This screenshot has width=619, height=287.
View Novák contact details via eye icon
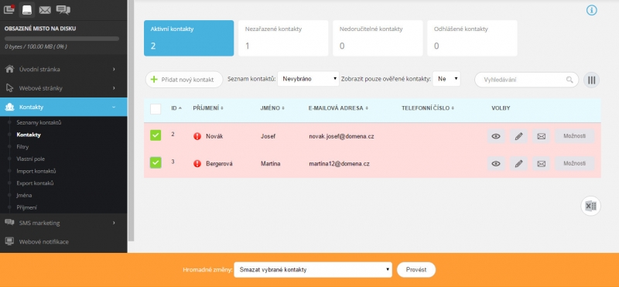[x=496, y=136]
